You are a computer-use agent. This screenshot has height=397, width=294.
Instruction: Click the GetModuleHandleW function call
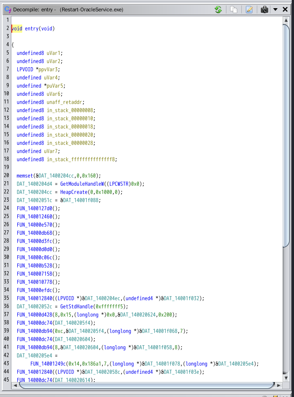click(81, 184)
